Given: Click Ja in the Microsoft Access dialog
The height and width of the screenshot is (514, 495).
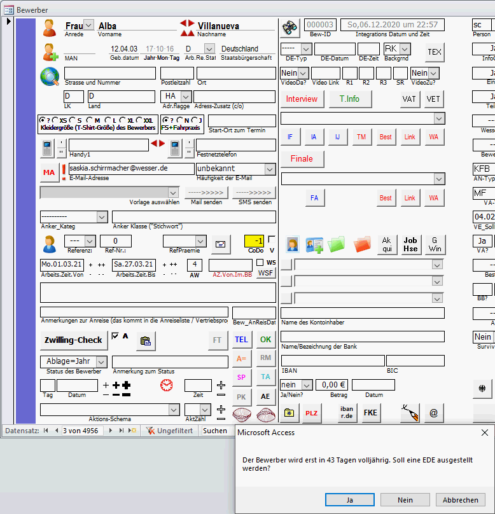Looking at the screenshot, I should [x=349, y=500].
